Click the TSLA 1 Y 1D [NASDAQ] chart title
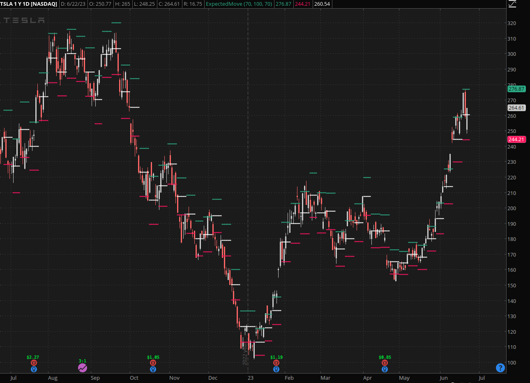Image resolution: width=530 pixels, height=383 pixels. tap(29, 4)
